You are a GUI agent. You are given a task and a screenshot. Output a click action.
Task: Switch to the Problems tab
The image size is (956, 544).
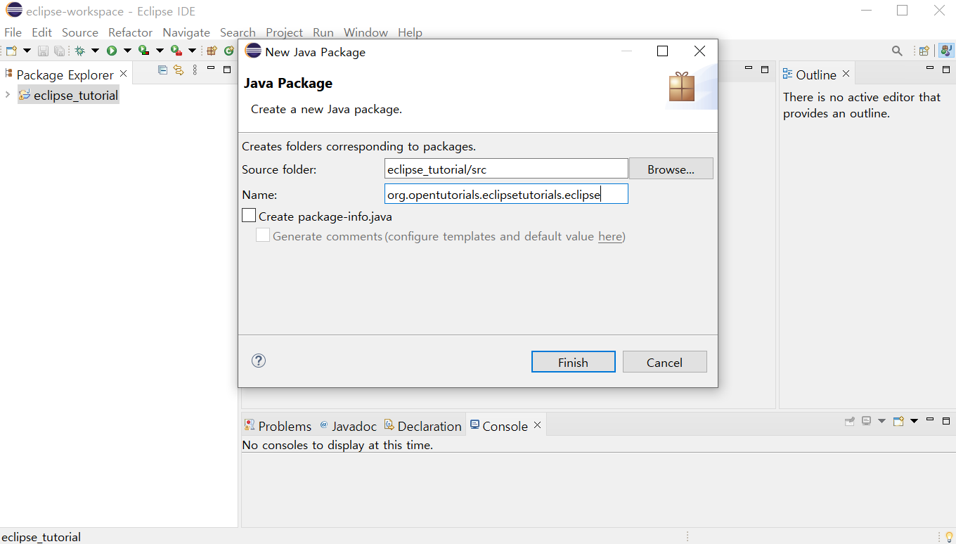278,425
